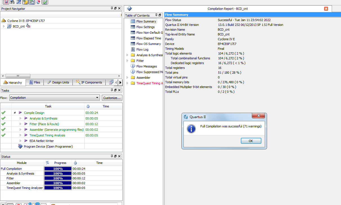Open the Flow dropdown showing Compilation
The width and height of the screenshot is (341, 205).
tap(55, 98)
